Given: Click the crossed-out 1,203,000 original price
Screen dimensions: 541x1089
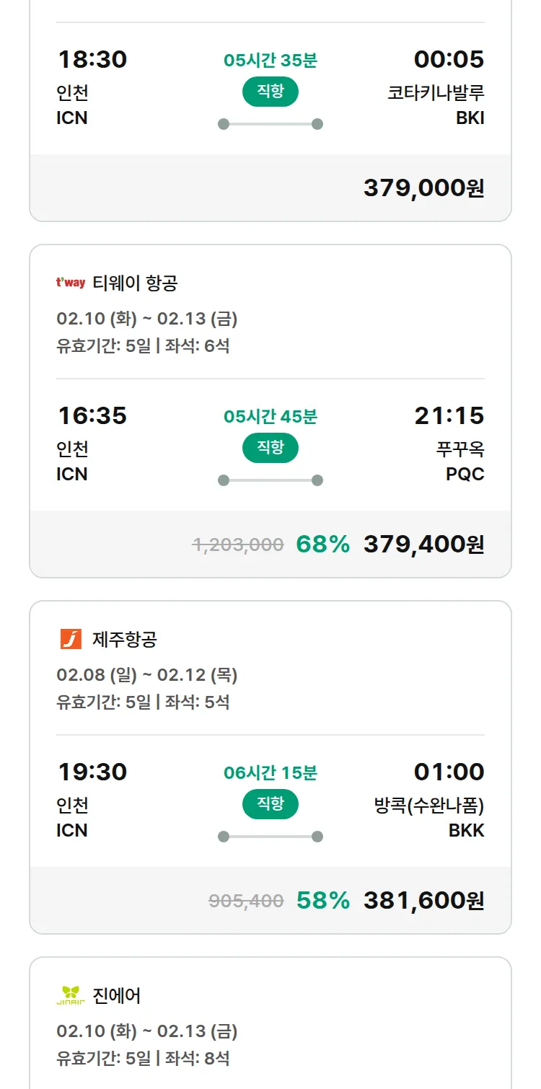Looking at the screenshot, I should tap(238, 544).
